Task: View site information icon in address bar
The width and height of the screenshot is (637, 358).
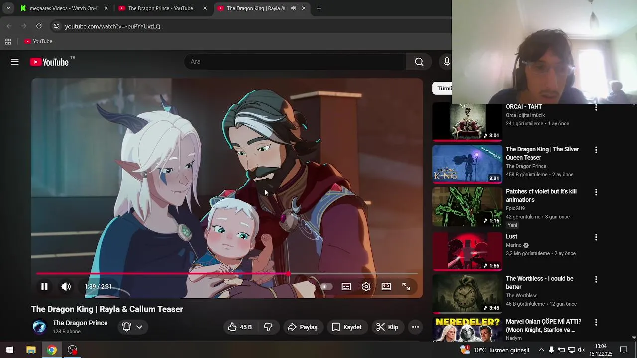Action: [57, 26]
